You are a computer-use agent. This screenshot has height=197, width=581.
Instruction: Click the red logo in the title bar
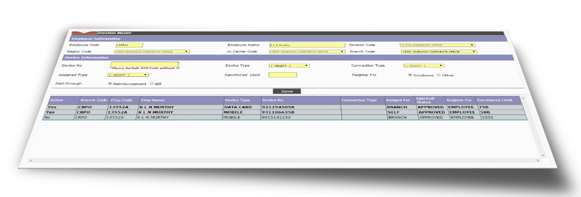(x=85, y=32)
